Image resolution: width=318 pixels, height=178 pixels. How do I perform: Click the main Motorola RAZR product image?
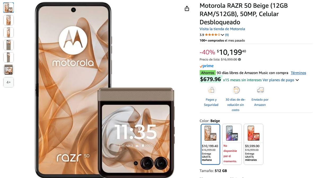tap(104, 90)
